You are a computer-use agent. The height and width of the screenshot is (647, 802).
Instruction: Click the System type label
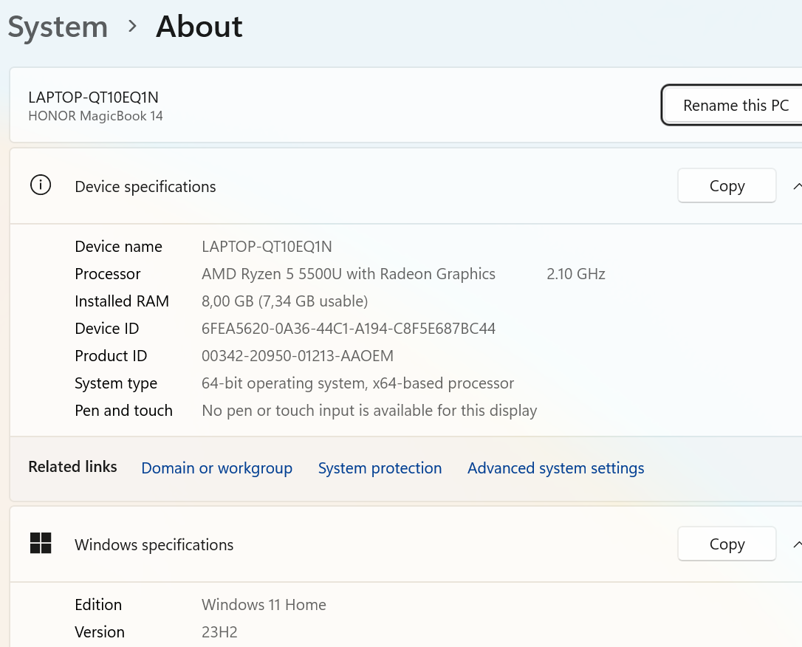tap(116, 383)
